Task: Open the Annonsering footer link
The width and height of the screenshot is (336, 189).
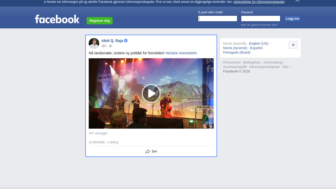Action: [273, 62]
